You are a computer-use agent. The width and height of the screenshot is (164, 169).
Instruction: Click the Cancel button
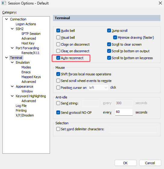(150, 163)
